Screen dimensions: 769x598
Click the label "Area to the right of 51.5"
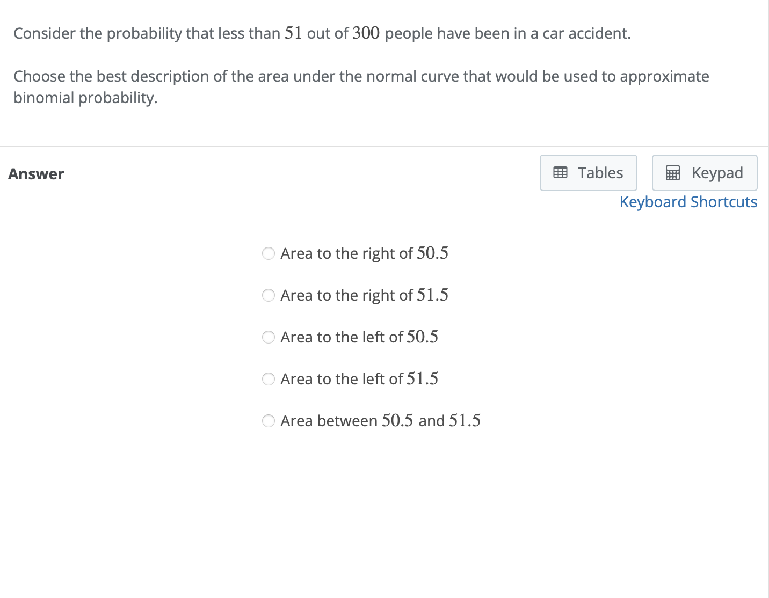[x=365, y=295]
